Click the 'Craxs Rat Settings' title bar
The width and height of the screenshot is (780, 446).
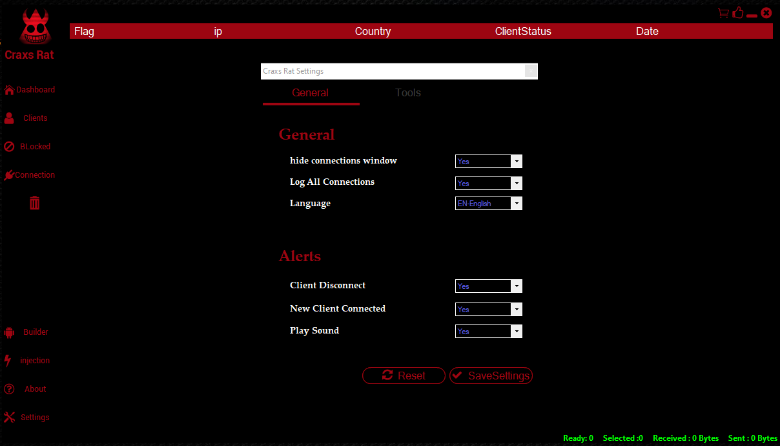(x=399, y=71)
